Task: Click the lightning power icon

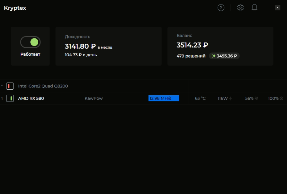Action: click(231, 98)
